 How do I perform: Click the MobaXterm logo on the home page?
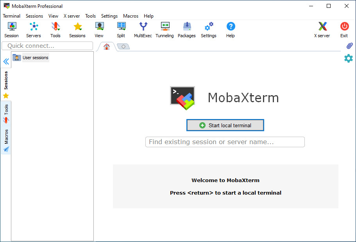point(182,98)
